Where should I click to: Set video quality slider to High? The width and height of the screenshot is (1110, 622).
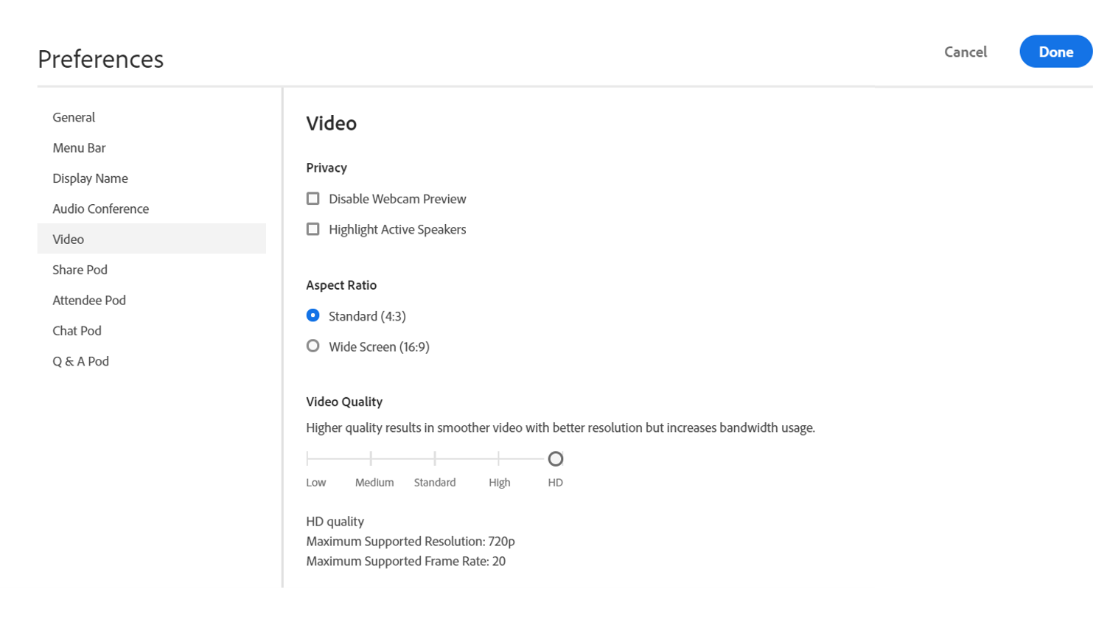(x=499, y=459)
